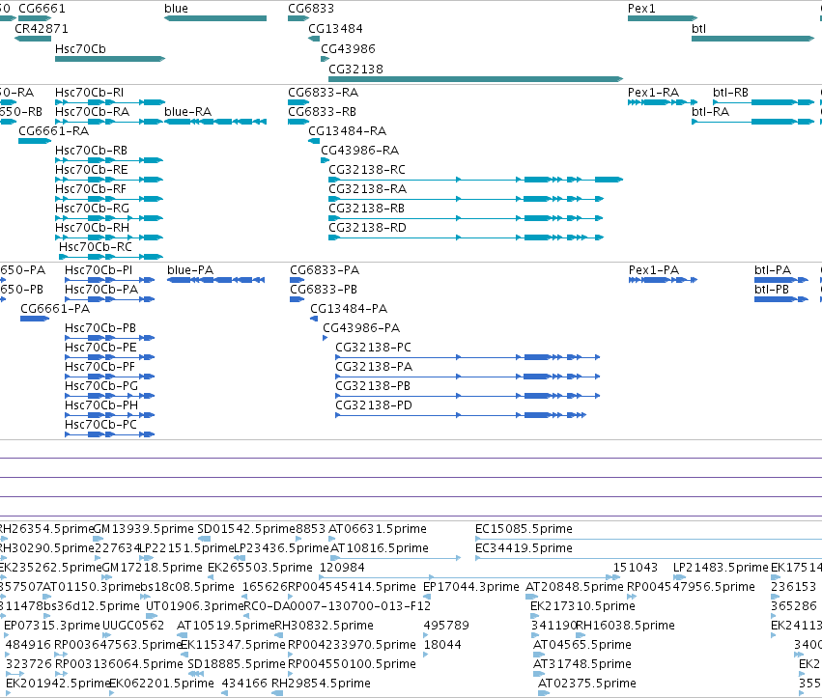Click the CG6833 gene label
This screenshot has height=698, width=822.
coord(311,9)
